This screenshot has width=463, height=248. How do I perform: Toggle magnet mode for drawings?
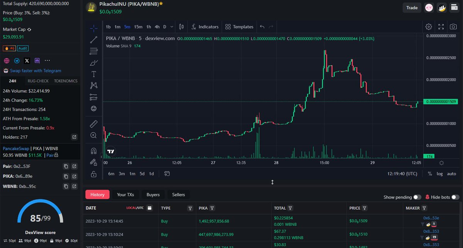click(x=93, y=151)
